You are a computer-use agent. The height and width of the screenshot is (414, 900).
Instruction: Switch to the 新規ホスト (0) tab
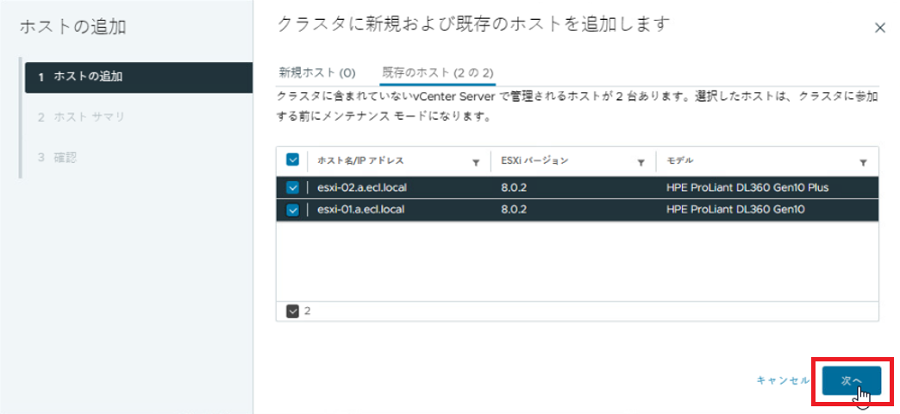317,73
